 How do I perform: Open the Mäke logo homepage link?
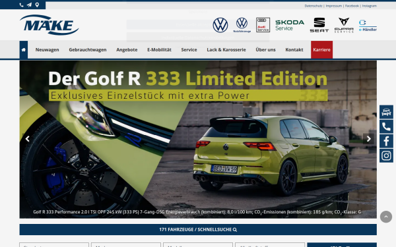click(49, 25)
